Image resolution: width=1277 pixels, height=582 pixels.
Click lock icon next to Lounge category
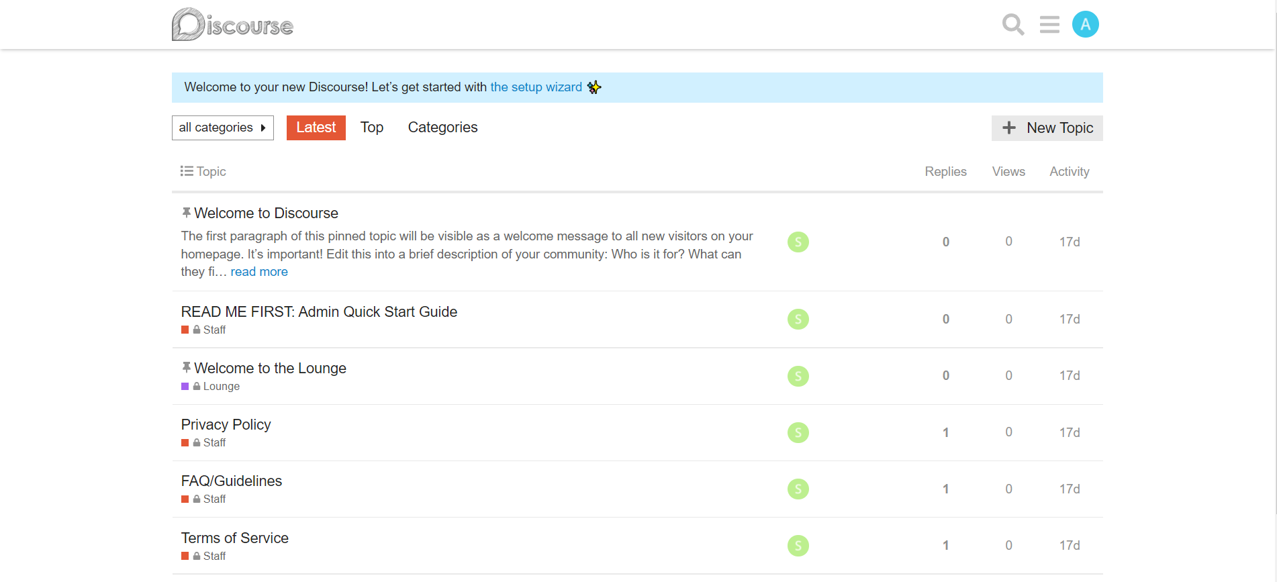pyautogui.click(x=197, y=386)
